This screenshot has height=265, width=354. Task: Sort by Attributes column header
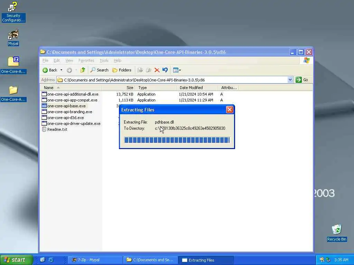pyautogui.click(x=229, y=88)
